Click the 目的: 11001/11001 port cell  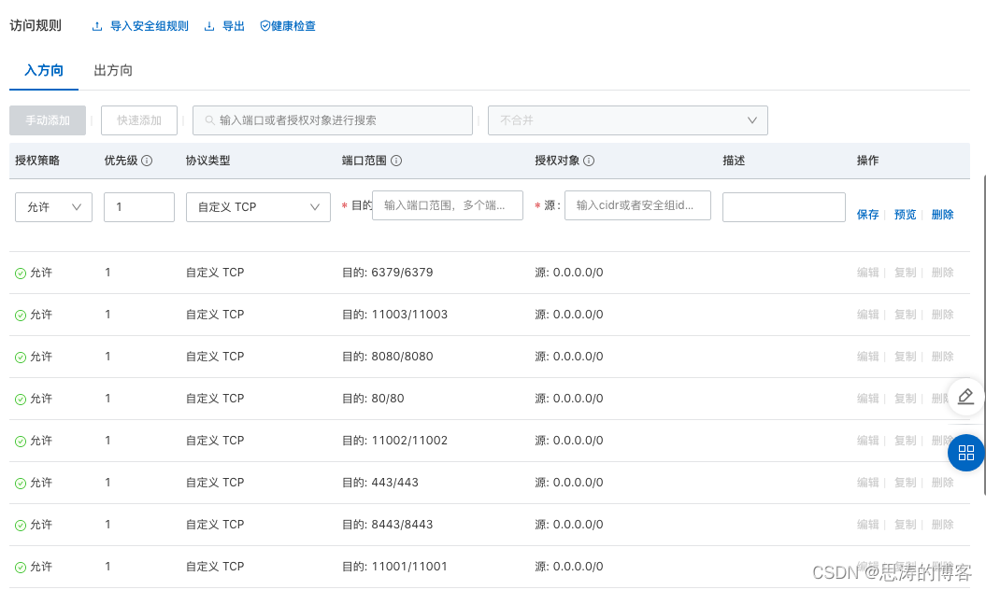395,567
